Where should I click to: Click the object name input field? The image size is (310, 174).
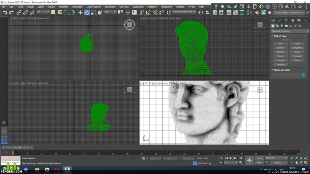coord(287,75)
